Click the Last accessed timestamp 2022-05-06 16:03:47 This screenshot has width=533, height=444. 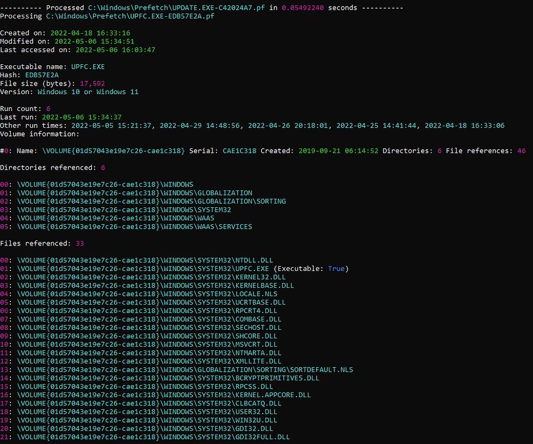(x=115, y=50)
